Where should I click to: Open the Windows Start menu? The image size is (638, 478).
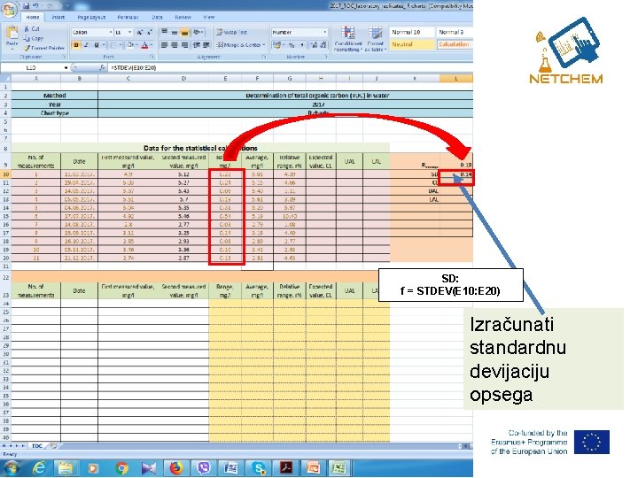[10, 468]
